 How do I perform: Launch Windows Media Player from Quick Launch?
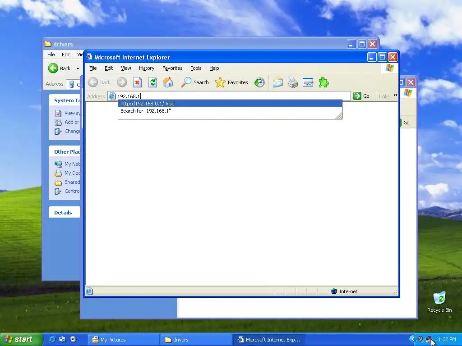coord(73,339)
